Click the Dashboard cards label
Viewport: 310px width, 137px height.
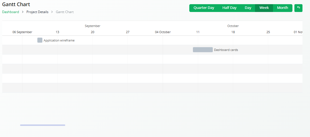(x=226, y=50)
